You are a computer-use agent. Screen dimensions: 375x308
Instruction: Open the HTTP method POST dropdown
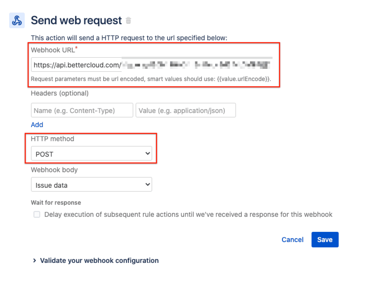(x=92, y=153)
